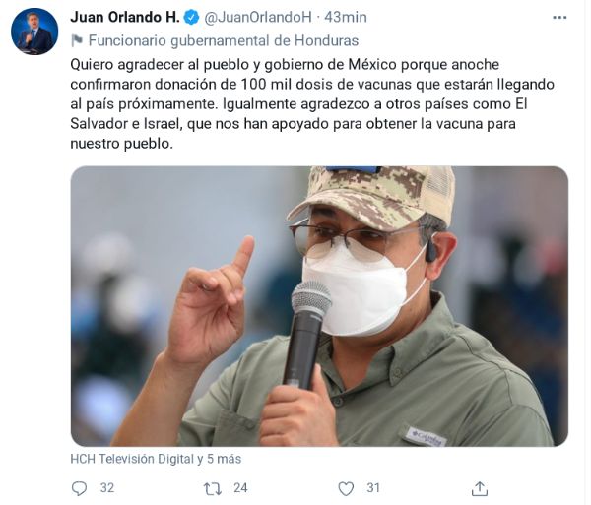Open the tagged 'HCH Televisión Digital y 5 más'
This screenshot has width=591, height=505.
point(156,459)
